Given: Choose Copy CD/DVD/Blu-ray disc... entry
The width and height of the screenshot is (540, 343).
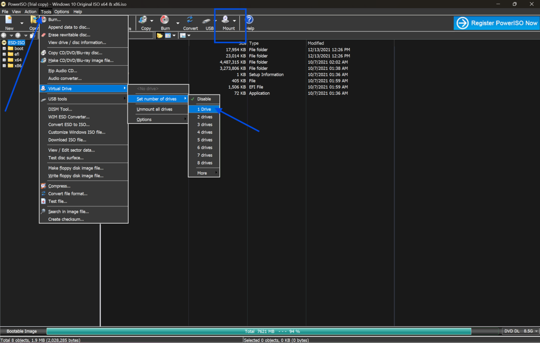Looking at the screenshot, I should point(84,53).
